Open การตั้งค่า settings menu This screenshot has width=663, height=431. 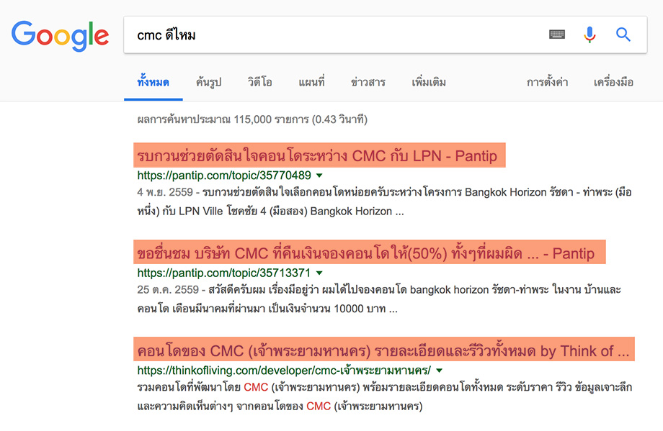547,81
